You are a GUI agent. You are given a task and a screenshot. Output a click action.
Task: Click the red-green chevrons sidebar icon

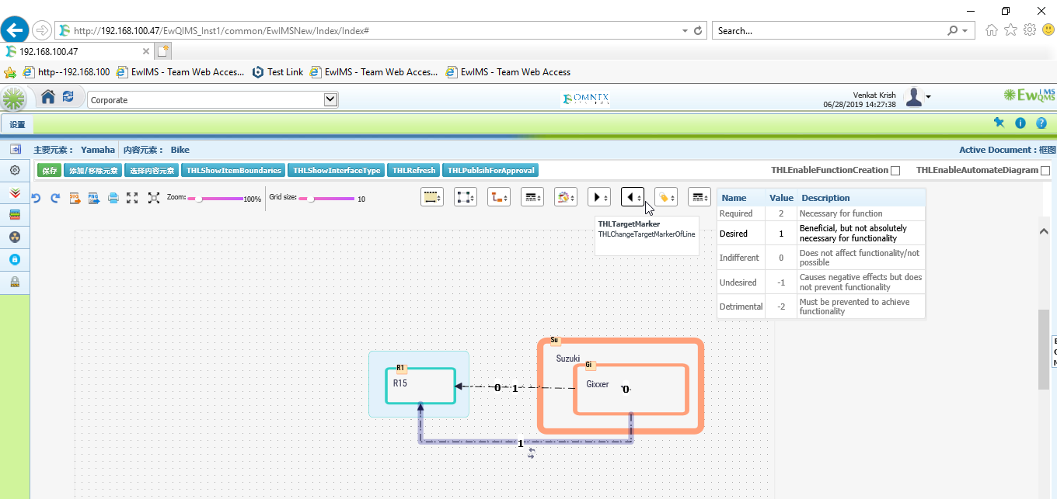pos(15,192)
